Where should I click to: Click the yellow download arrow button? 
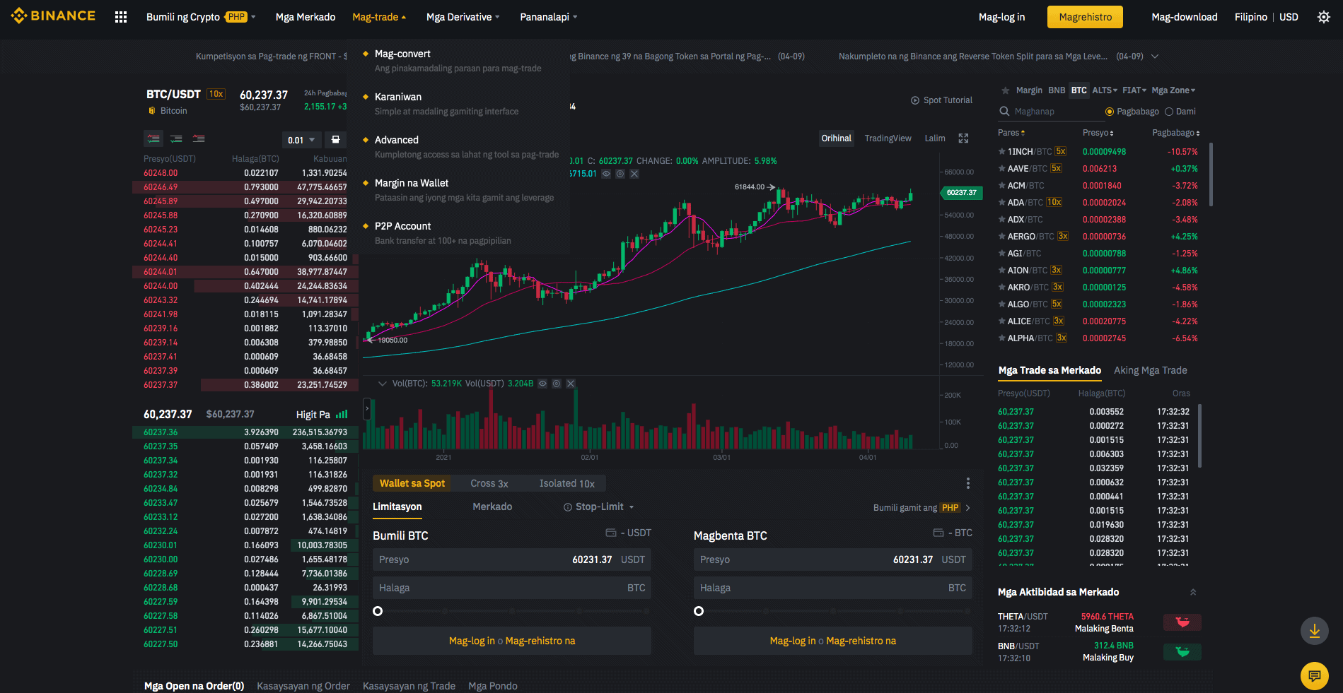click(1315, 631)
